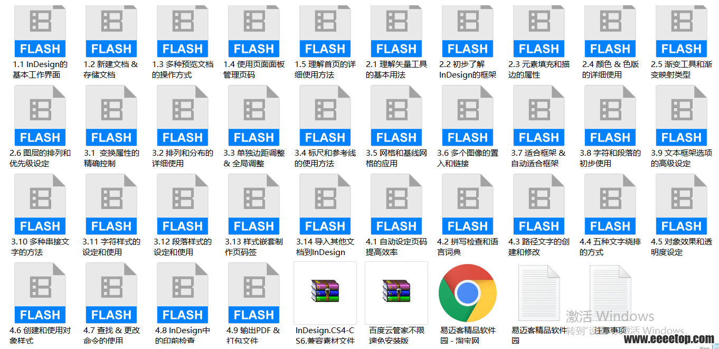Select the 3.2 排列和分布的详细使用 icon
The width and height of the screenshot is (719, 349).
[x=183, y=116]
